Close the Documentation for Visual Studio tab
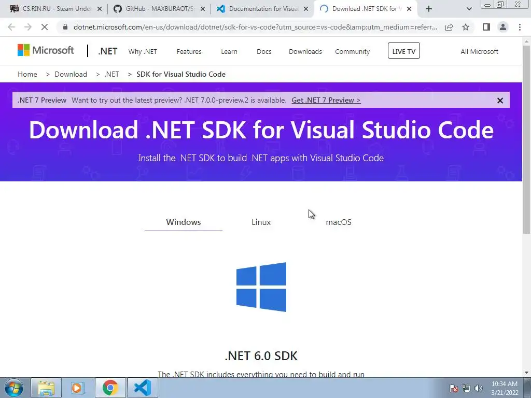The height and width of the screenshot is (398, 531). (x=306, y=9)
